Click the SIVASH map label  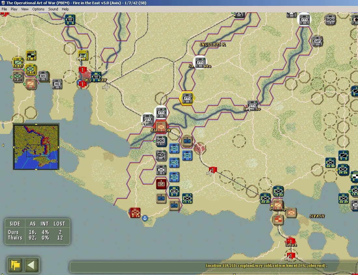[x=317, y=216]
